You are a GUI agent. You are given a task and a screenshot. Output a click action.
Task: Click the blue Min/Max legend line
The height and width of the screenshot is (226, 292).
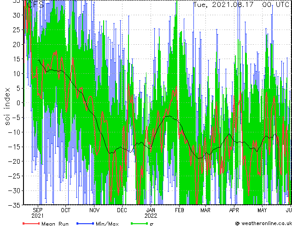point(85,223)
